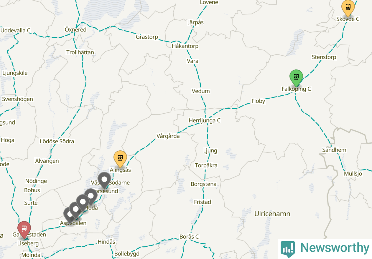Click the red train marker near Liseberg

click(24, 229)
